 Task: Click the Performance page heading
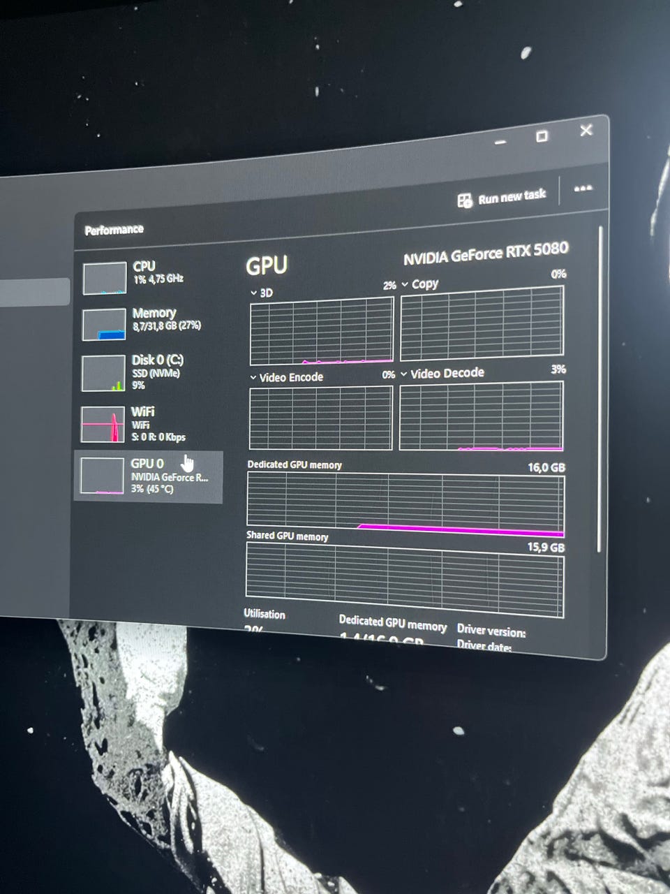pos(114,230)
